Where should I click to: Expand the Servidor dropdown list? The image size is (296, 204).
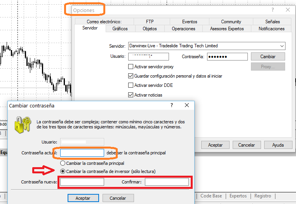(x=282, y=46)
